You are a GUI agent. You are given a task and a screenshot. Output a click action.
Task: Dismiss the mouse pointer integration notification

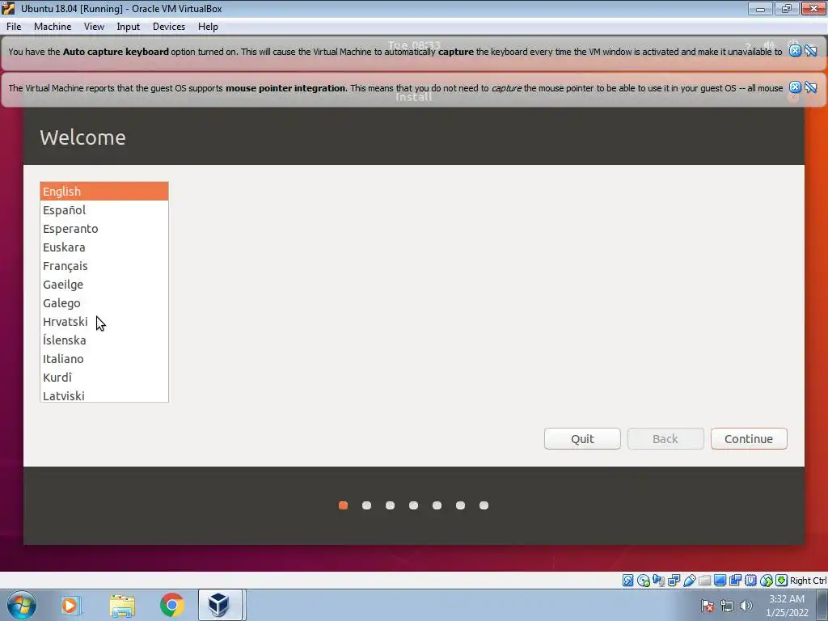(795, 87)
